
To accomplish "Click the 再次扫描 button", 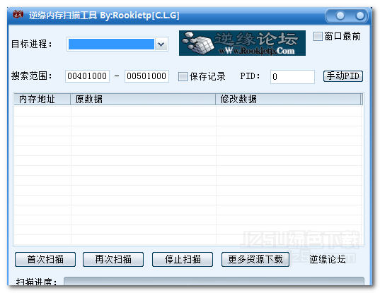I will [113, 259].
